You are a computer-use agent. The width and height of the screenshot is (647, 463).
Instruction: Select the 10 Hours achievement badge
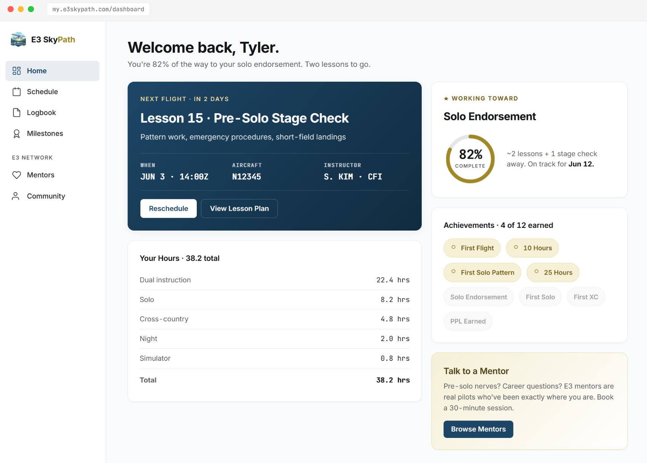tap(532, 248)
